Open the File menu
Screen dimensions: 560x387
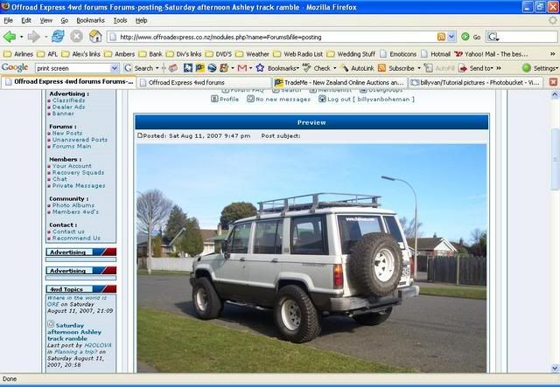click(8, 20)
